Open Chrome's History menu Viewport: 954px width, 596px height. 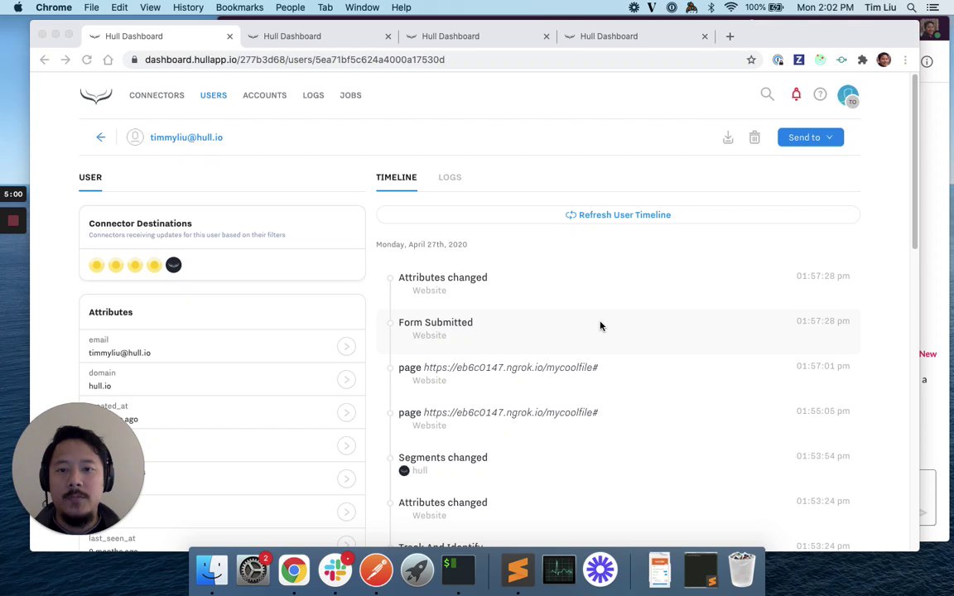(188, 7)
